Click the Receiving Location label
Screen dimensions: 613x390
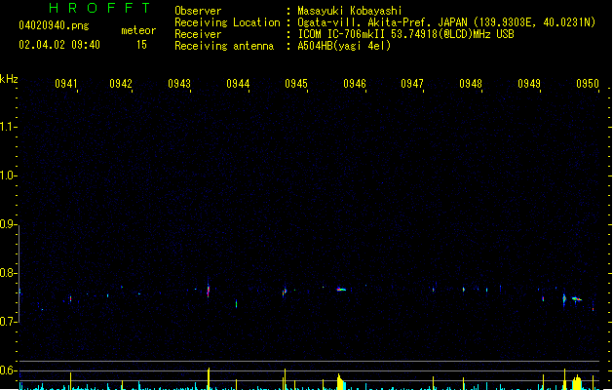(227, 22)
